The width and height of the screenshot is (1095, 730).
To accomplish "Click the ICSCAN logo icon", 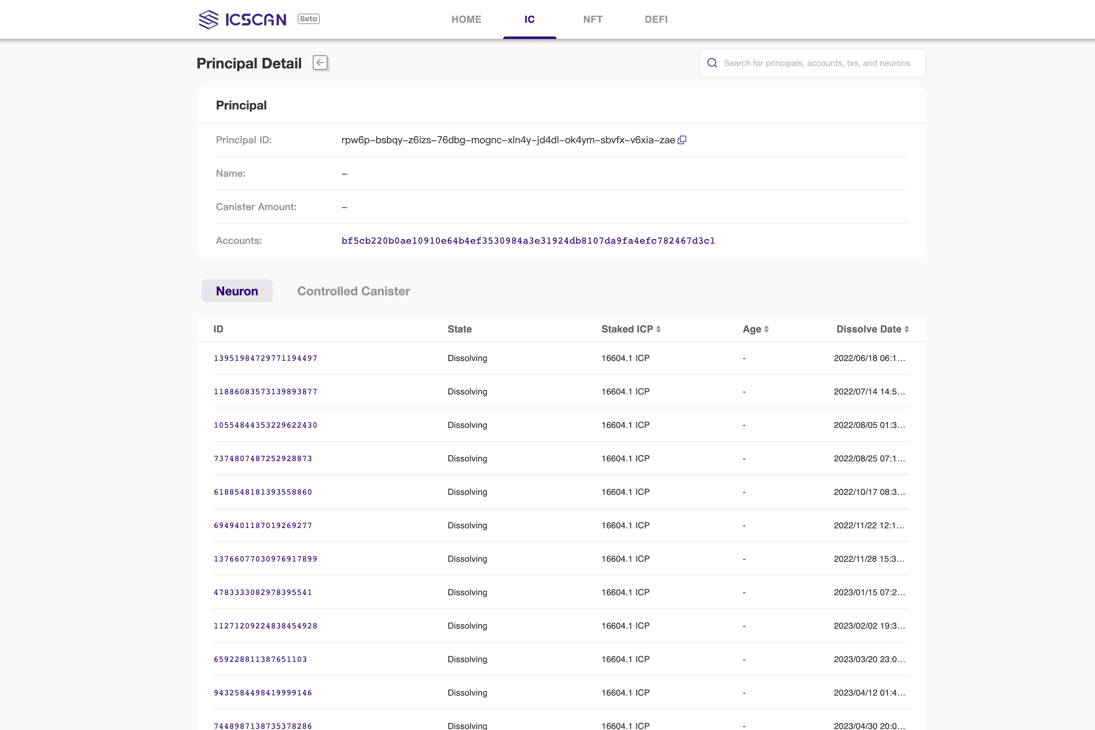I will tap(208, 19).
